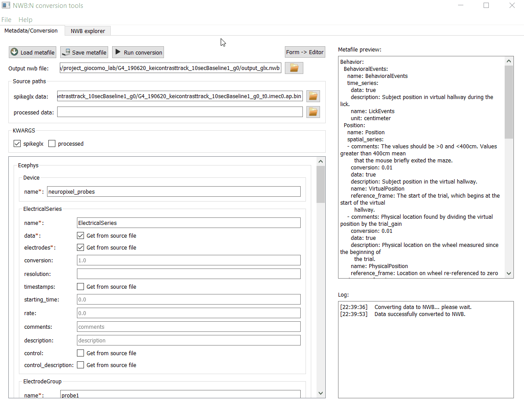524x408 pixels.
Task: Uncheck the spikeglx KWARGS checkbox
Action: pos(17,143)
